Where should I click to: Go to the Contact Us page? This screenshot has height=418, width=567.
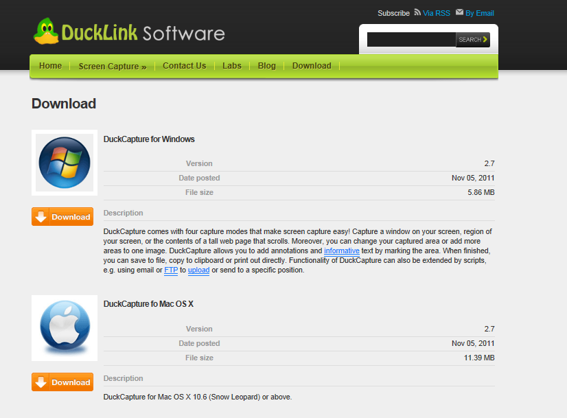coord(185,66)
